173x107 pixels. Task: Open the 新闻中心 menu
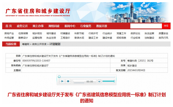[70, 26]
